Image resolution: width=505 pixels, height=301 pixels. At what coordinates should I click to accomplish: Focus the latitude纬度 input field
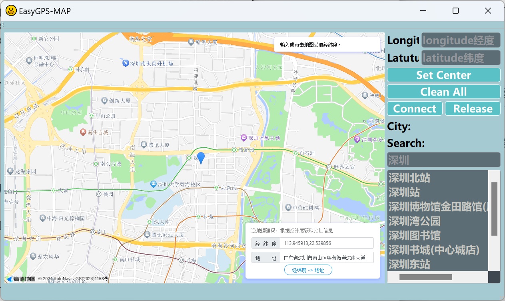coord(461,58)
